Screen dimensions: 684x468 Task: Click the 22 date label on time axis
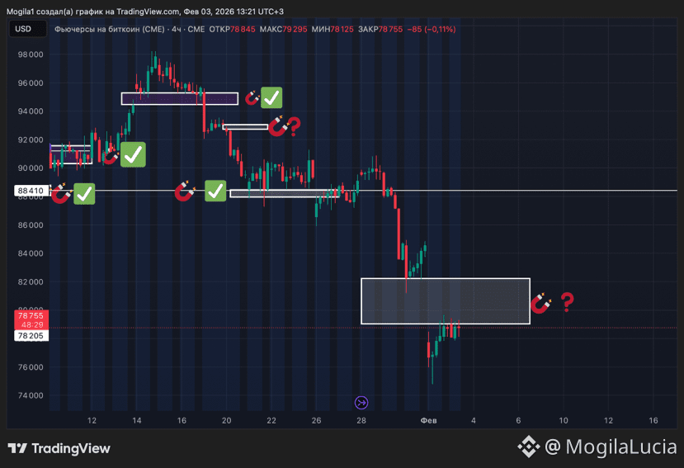[x=271, y=420]
